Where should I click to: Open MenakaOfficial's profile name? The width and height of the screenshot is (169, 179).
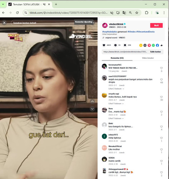115,146
